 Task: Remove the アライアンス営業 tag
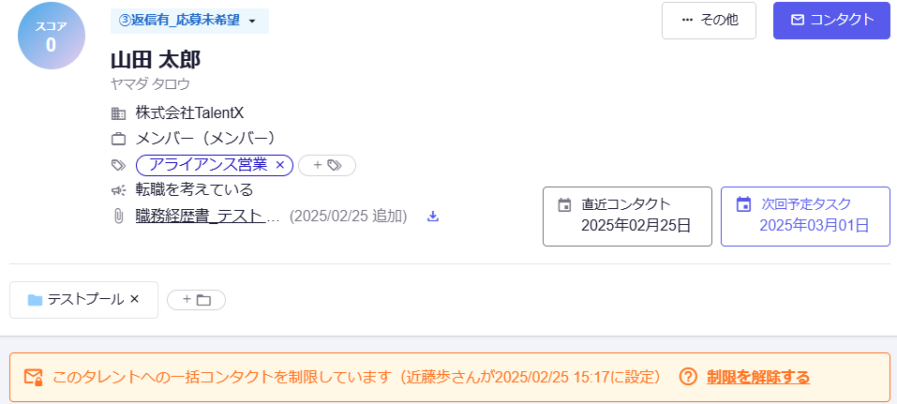[280, 165]
